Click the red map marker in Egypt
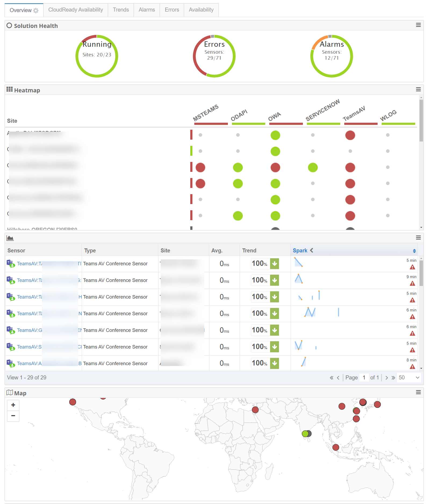430x504 pixels. coord(255,410)
